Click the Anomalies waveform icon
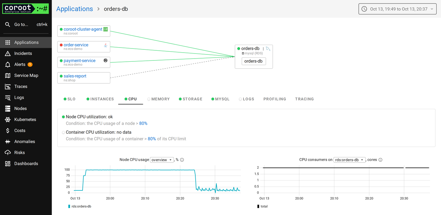Viewport: 441px width, 215px height. pos(8,142)
